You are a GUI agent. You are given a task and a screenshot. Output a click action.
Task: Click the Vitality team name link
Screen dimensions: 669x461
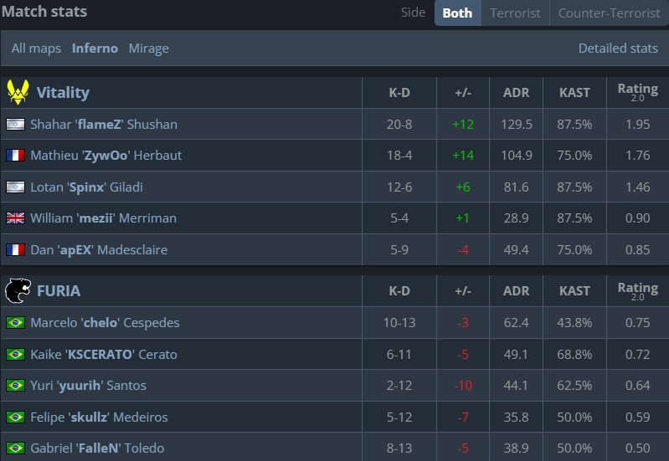point(63,92)
